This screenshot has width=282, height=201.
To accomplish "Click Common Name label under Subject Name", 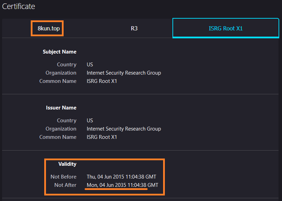I will pyautogui.click(x=58, y=81).
